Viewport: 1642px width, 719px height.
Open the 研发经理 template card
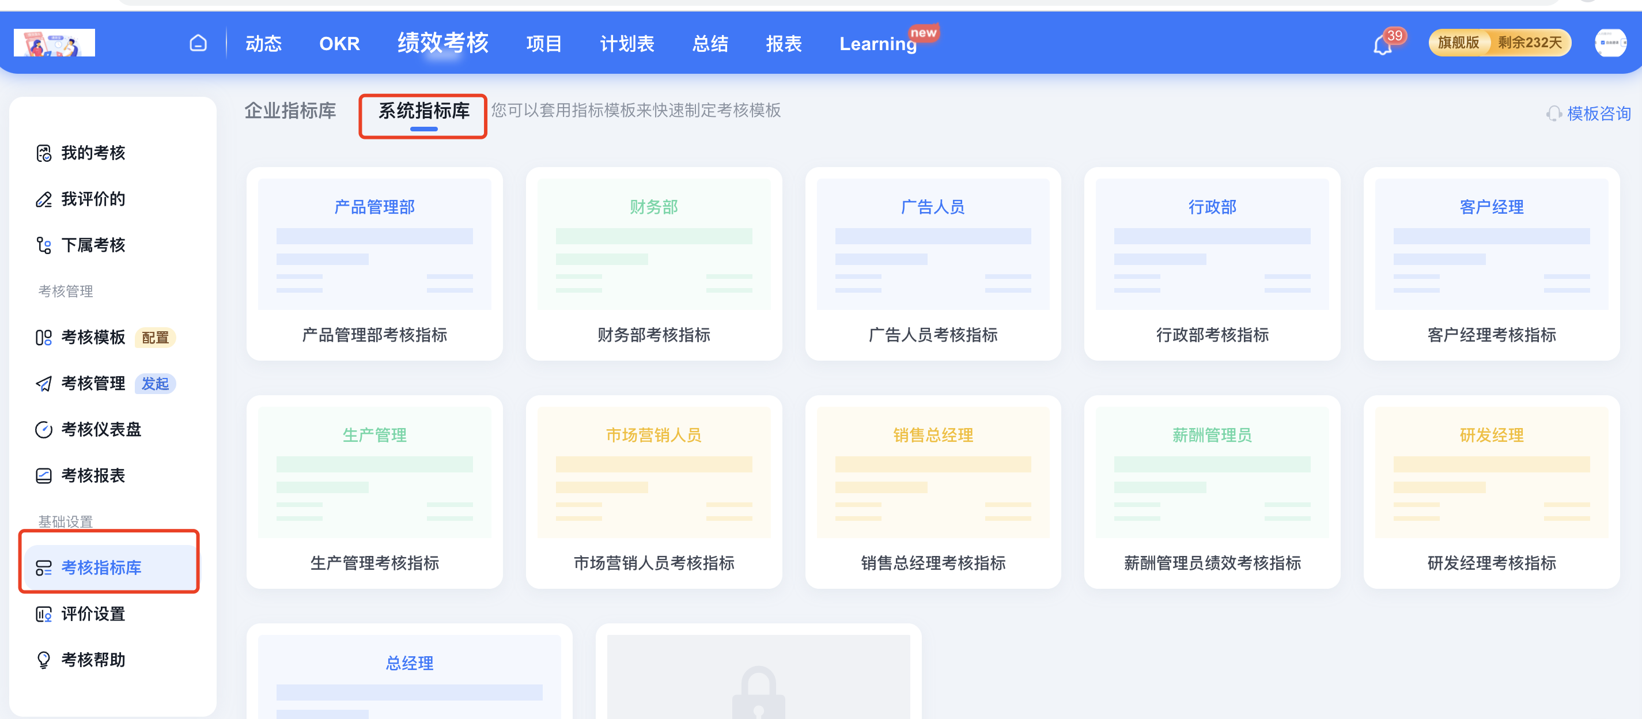click(1492, 492)
